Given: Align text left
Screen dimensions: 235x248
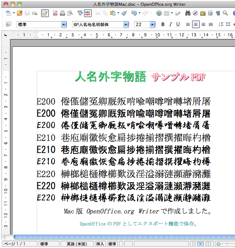Looking at the screenshot, I should click(x=188, y=25).
